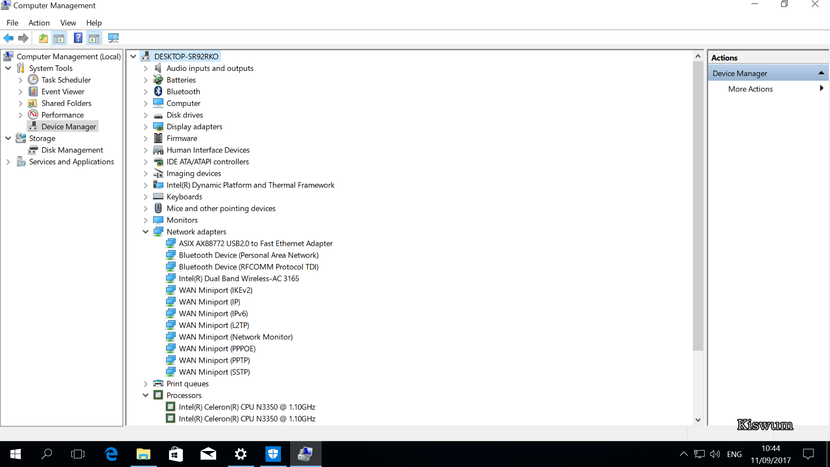Collapse the Network adapters category
The width and height of the screenshot is (830, 467).
pos(146,232)
